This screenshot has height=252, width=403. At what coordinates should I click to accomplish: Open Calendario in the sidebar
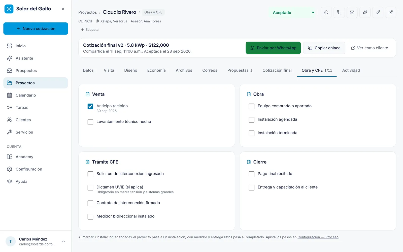click(36, 95)
